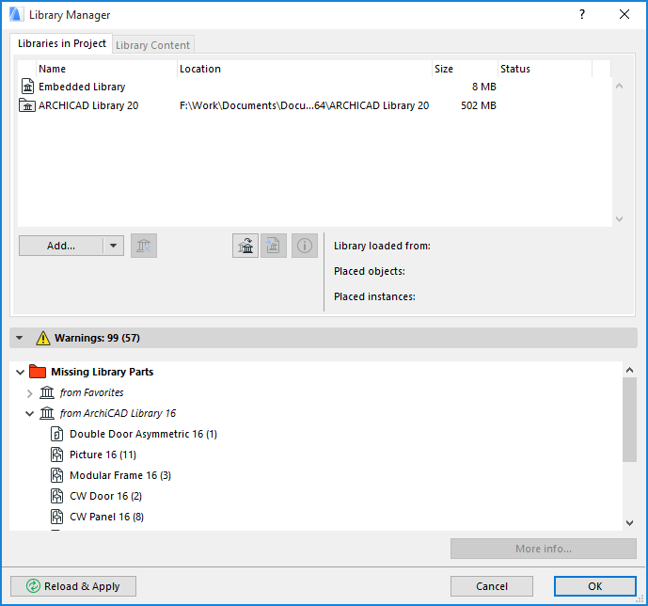Select CW Panel 16 (8) item
This screenshot has width=648, height=606.
[106, 517]
